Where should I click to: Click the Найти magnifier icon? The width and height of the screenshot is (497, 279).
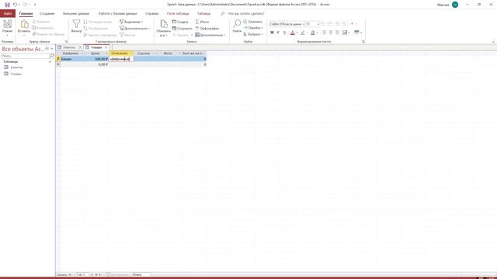click(237, 24)
